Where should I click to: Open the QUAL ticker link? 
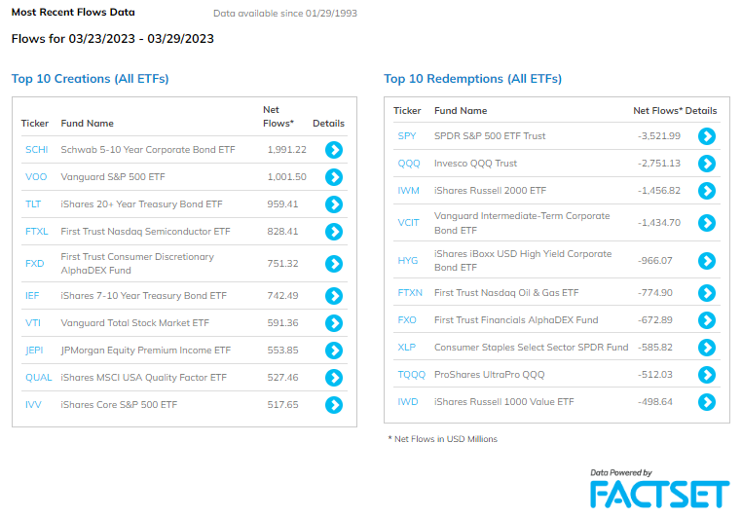tap(38, 378)
